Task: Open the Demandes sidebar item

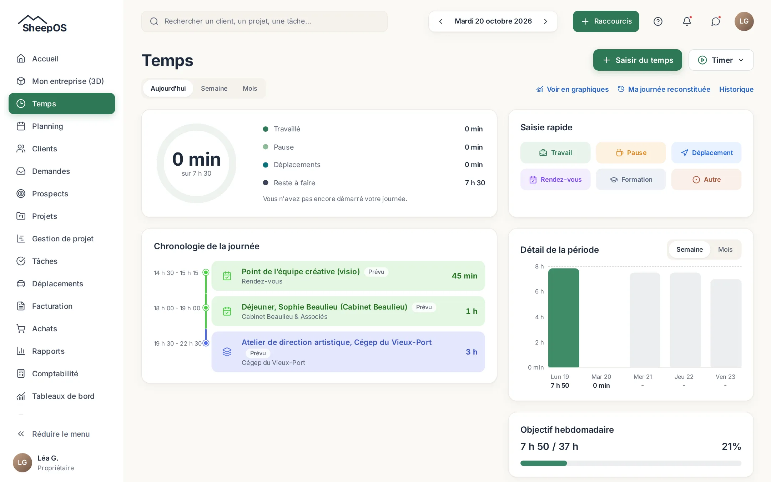Action: click(62, 171)
